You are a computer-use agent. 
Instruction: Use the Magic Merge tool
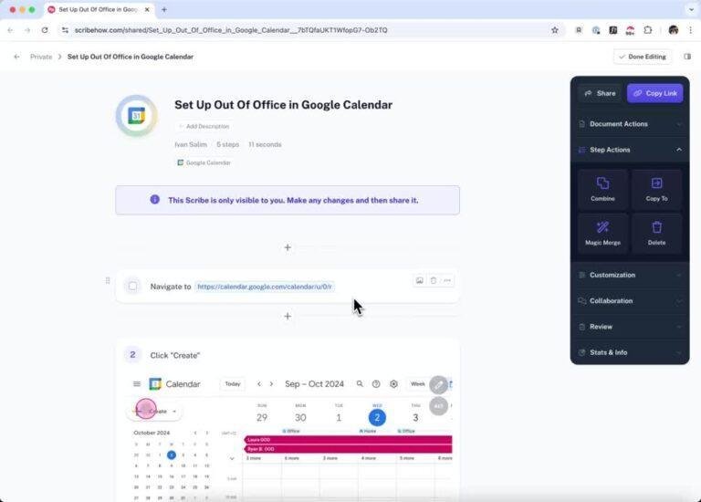coord(602,233)
